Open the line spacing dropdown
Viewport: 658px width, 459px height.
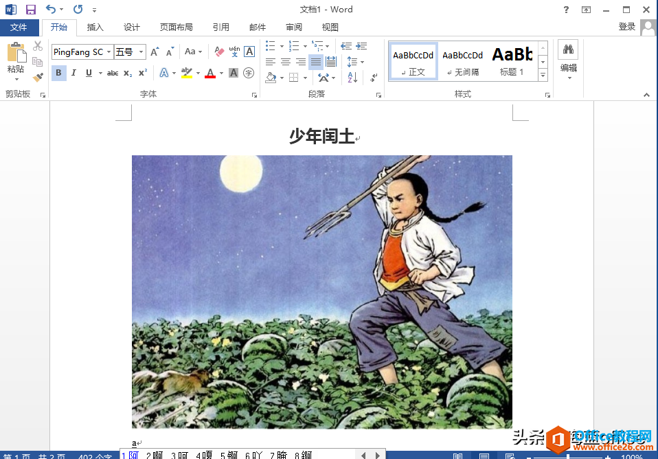pos(356,62)
